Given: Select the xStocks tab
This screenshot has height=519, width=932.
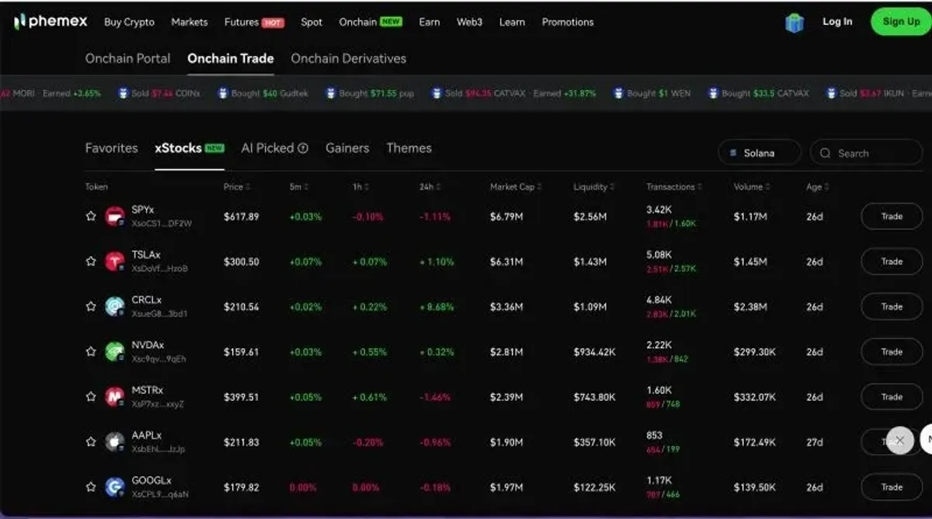Looking at the screenshot, I should click(190, 148).
